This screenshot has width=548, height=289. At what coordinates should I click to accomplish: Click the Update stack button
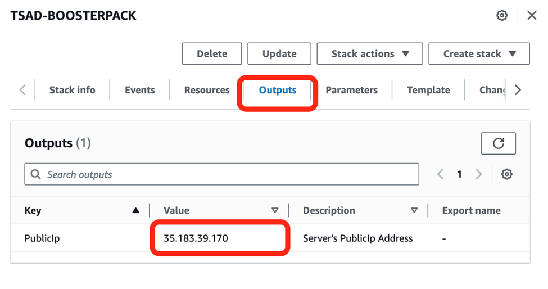tap(279, 54)
